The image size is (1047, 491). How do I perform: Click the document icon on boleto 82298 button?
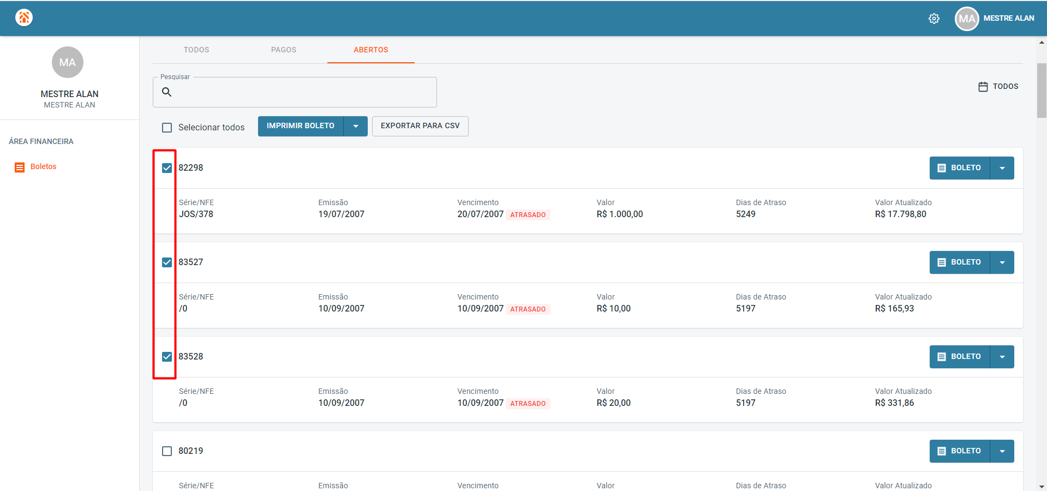pos(942,168)
